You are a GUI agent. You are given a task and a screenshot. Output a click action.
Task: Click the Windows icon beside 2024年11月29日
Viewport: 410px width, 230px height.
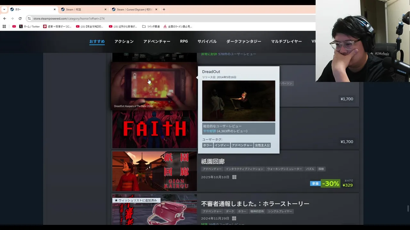pyautogui.click(x=234, y=218)
